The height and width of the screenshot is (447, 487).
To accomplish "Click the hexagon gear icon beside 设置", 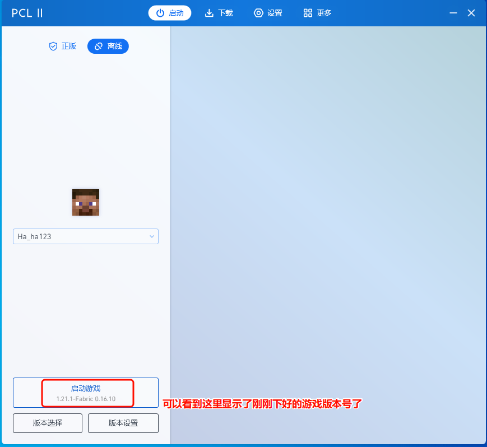I will click(x=258, y=13).
